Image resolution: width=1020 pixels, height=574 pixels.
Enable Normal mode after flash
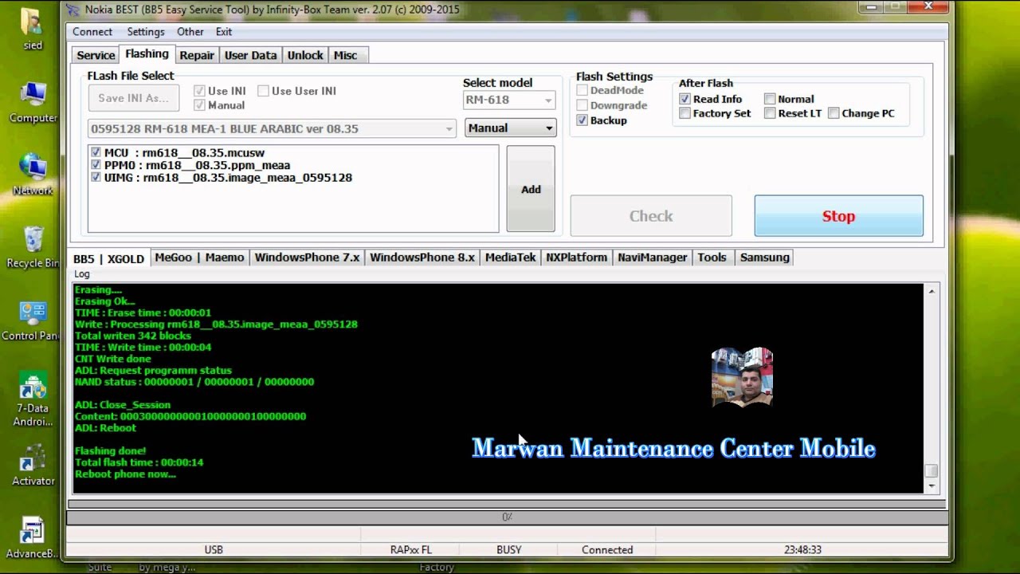(770, 99)
